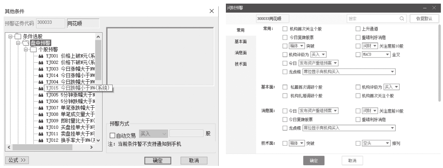This screenshot has width=443, height=168.
Task: Click the icon beside YJ009 即时量比大于
Action: [41, 120]
